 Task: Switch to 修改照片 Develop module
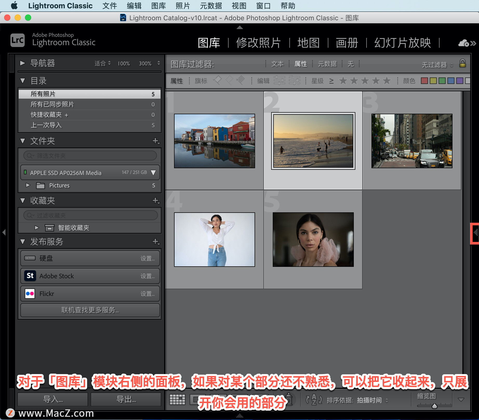click(258, 43)
